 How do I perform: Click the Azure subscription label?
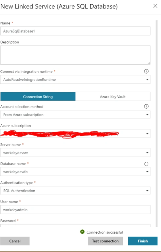tap(16, 126)
